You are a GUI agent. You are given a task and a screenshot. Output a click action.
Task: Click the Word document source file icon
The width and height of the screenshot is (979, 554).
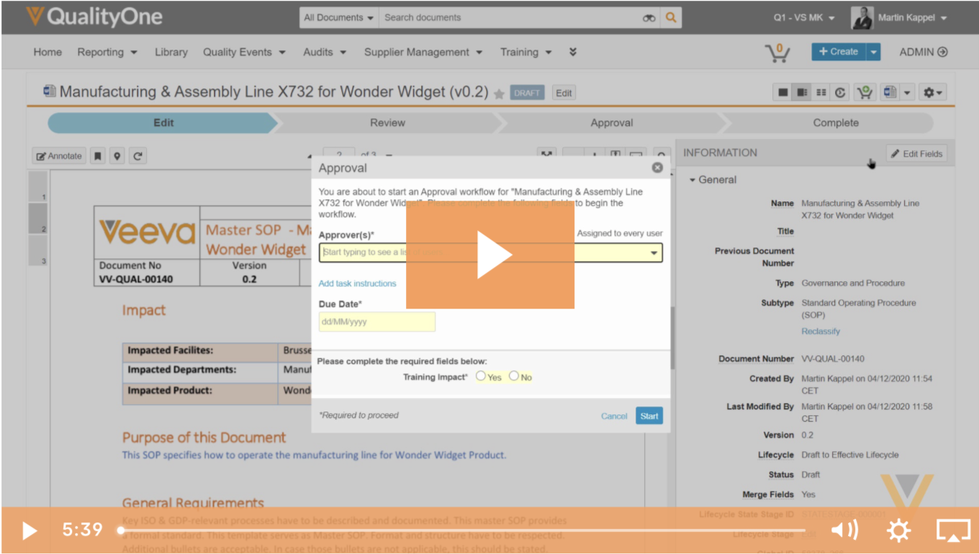[x=890, y=93]
